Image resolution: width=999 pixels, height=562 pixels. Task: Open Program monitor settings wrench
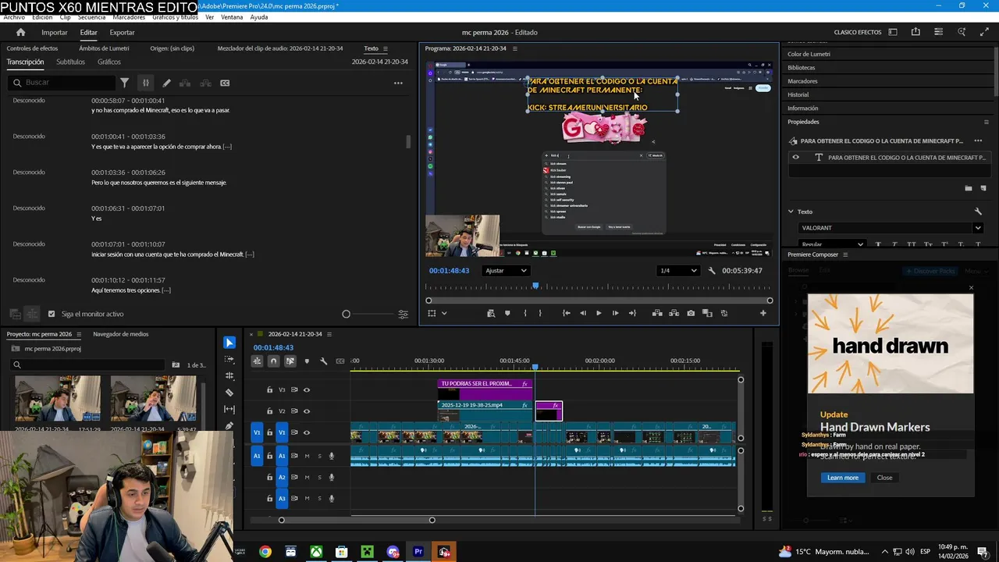[x=712, y=271]
